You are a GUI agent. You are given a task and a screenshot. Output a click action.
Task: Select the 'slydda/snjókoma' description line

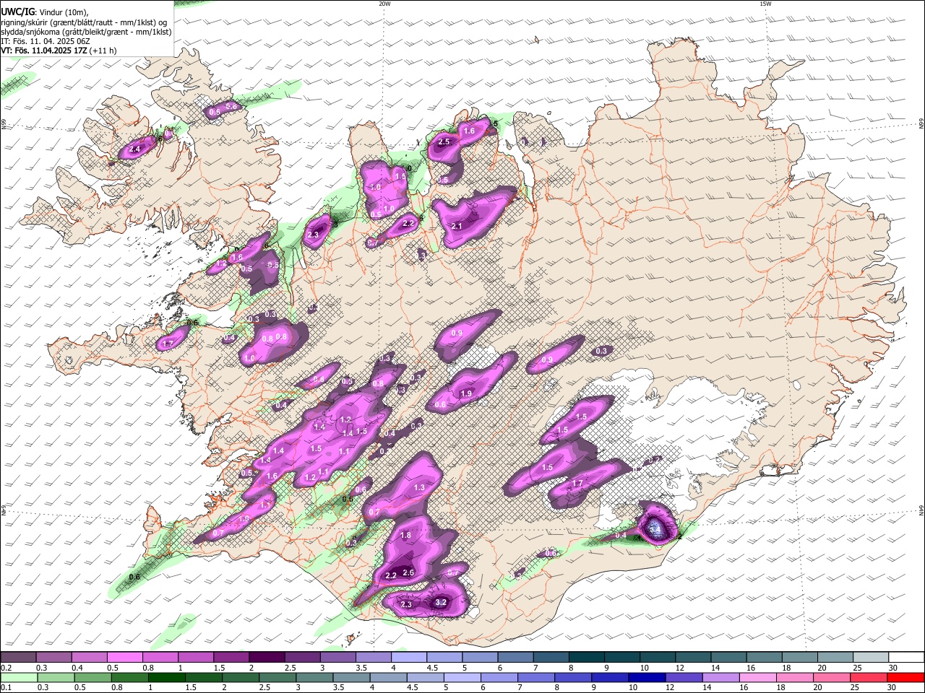click(86, 32)
